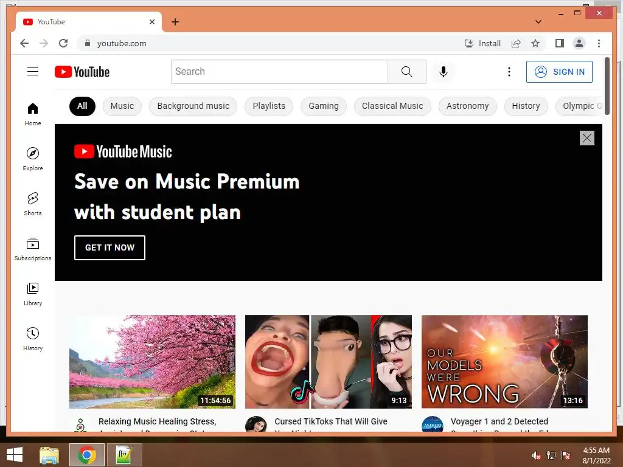Toggle Chrome side panel icon
The width and height of the screenshot is (623, 467).
[x=560, y=43]
